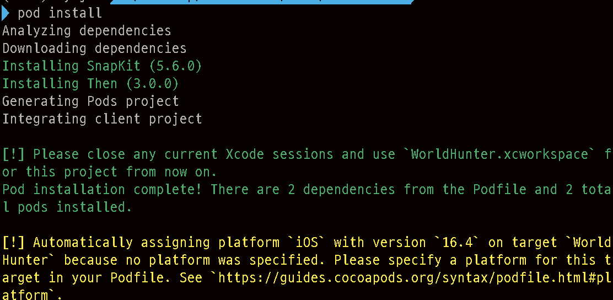
Task: Click the 'Installing Then (3.0.0)' line
Action: [x=90, y=83]
